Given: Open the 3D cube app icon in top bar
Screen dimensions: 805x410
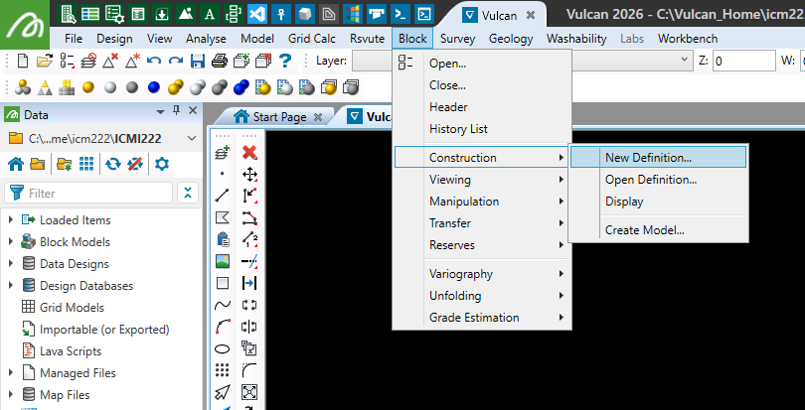Looking at the screenshot, I should pos(305,14).
